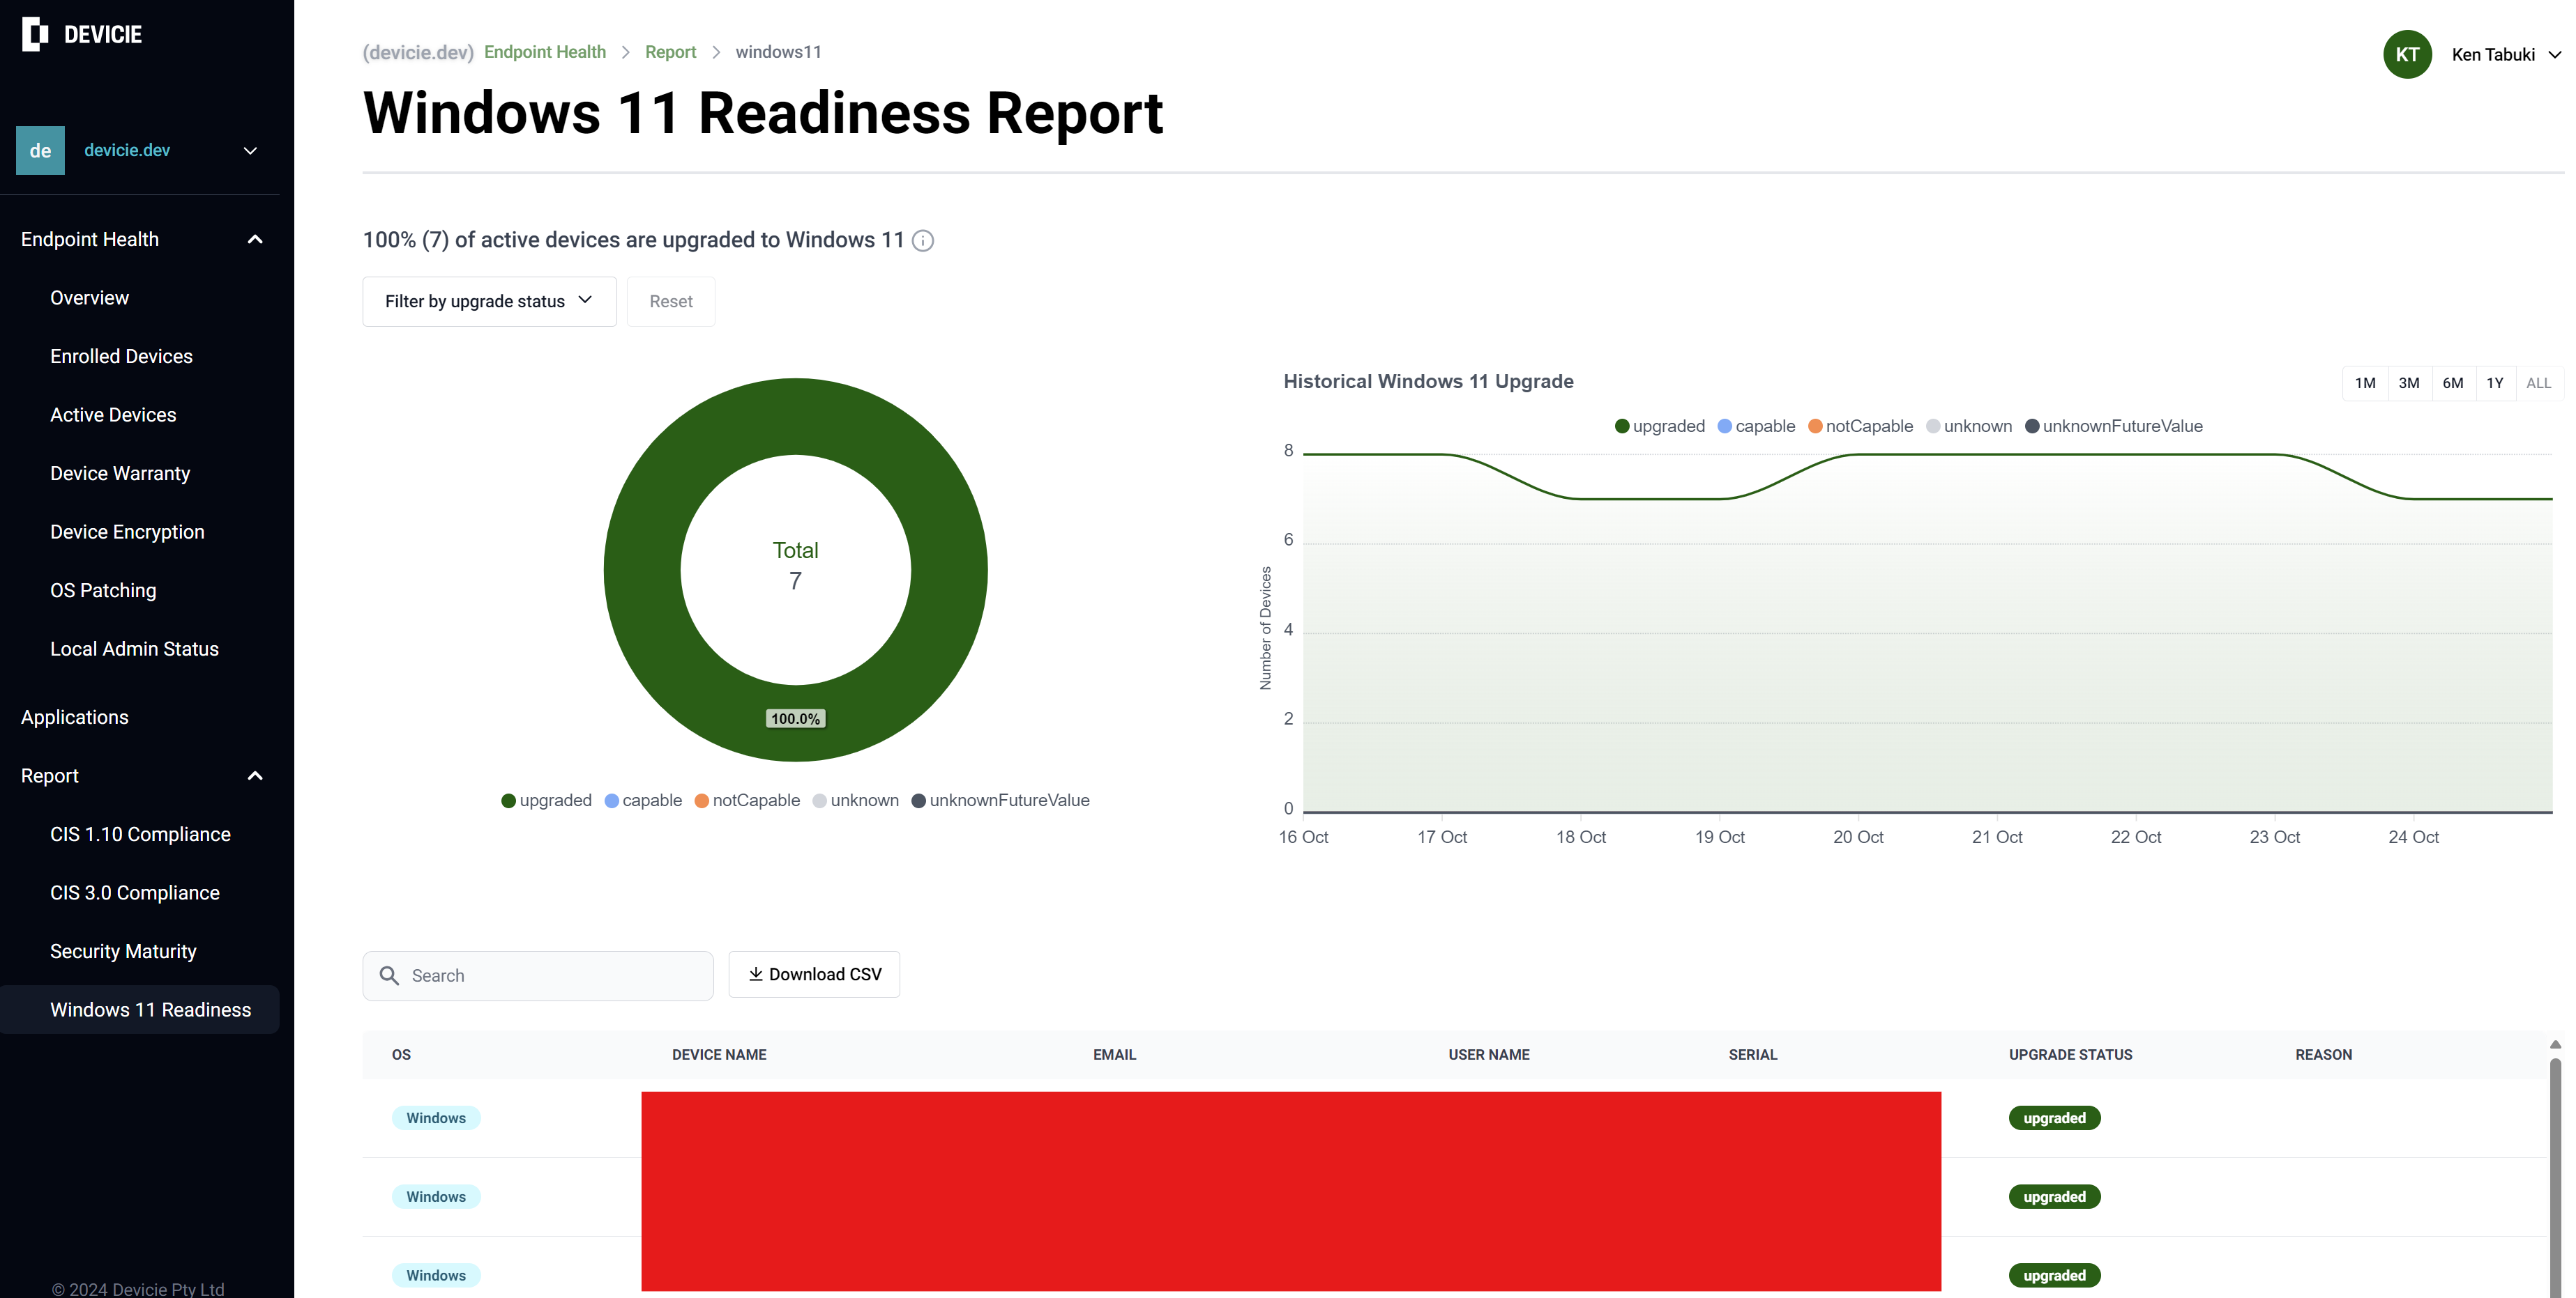Image resolution: width=2576 pixels, height=1298 pixels.
Task: Open the Ken Tabuki user menu chevron
Action: pyautogui.click(x=2554, y=55)
